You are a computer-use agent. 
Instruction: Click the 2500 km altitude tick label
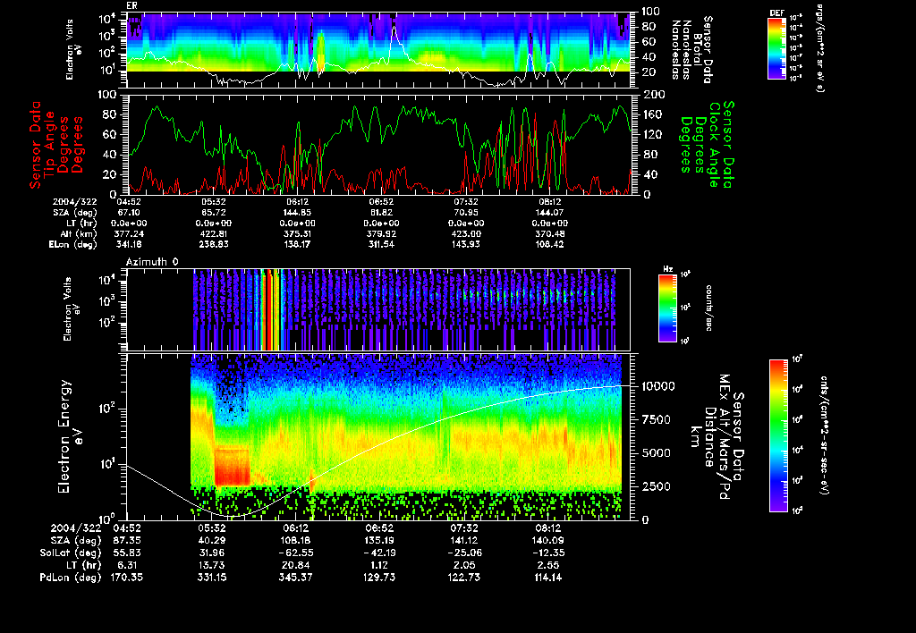[655, 486]
